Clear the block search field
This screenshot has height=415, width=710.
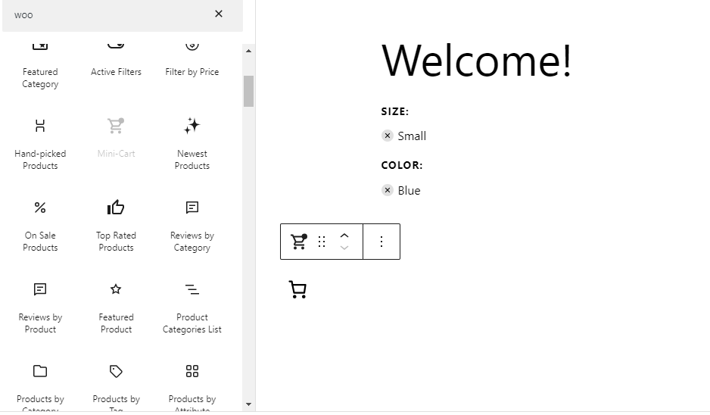click(x=219, y=14)
